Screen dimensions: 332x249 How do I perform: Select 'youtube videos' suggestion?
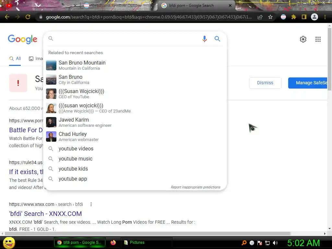pos(135,148)
